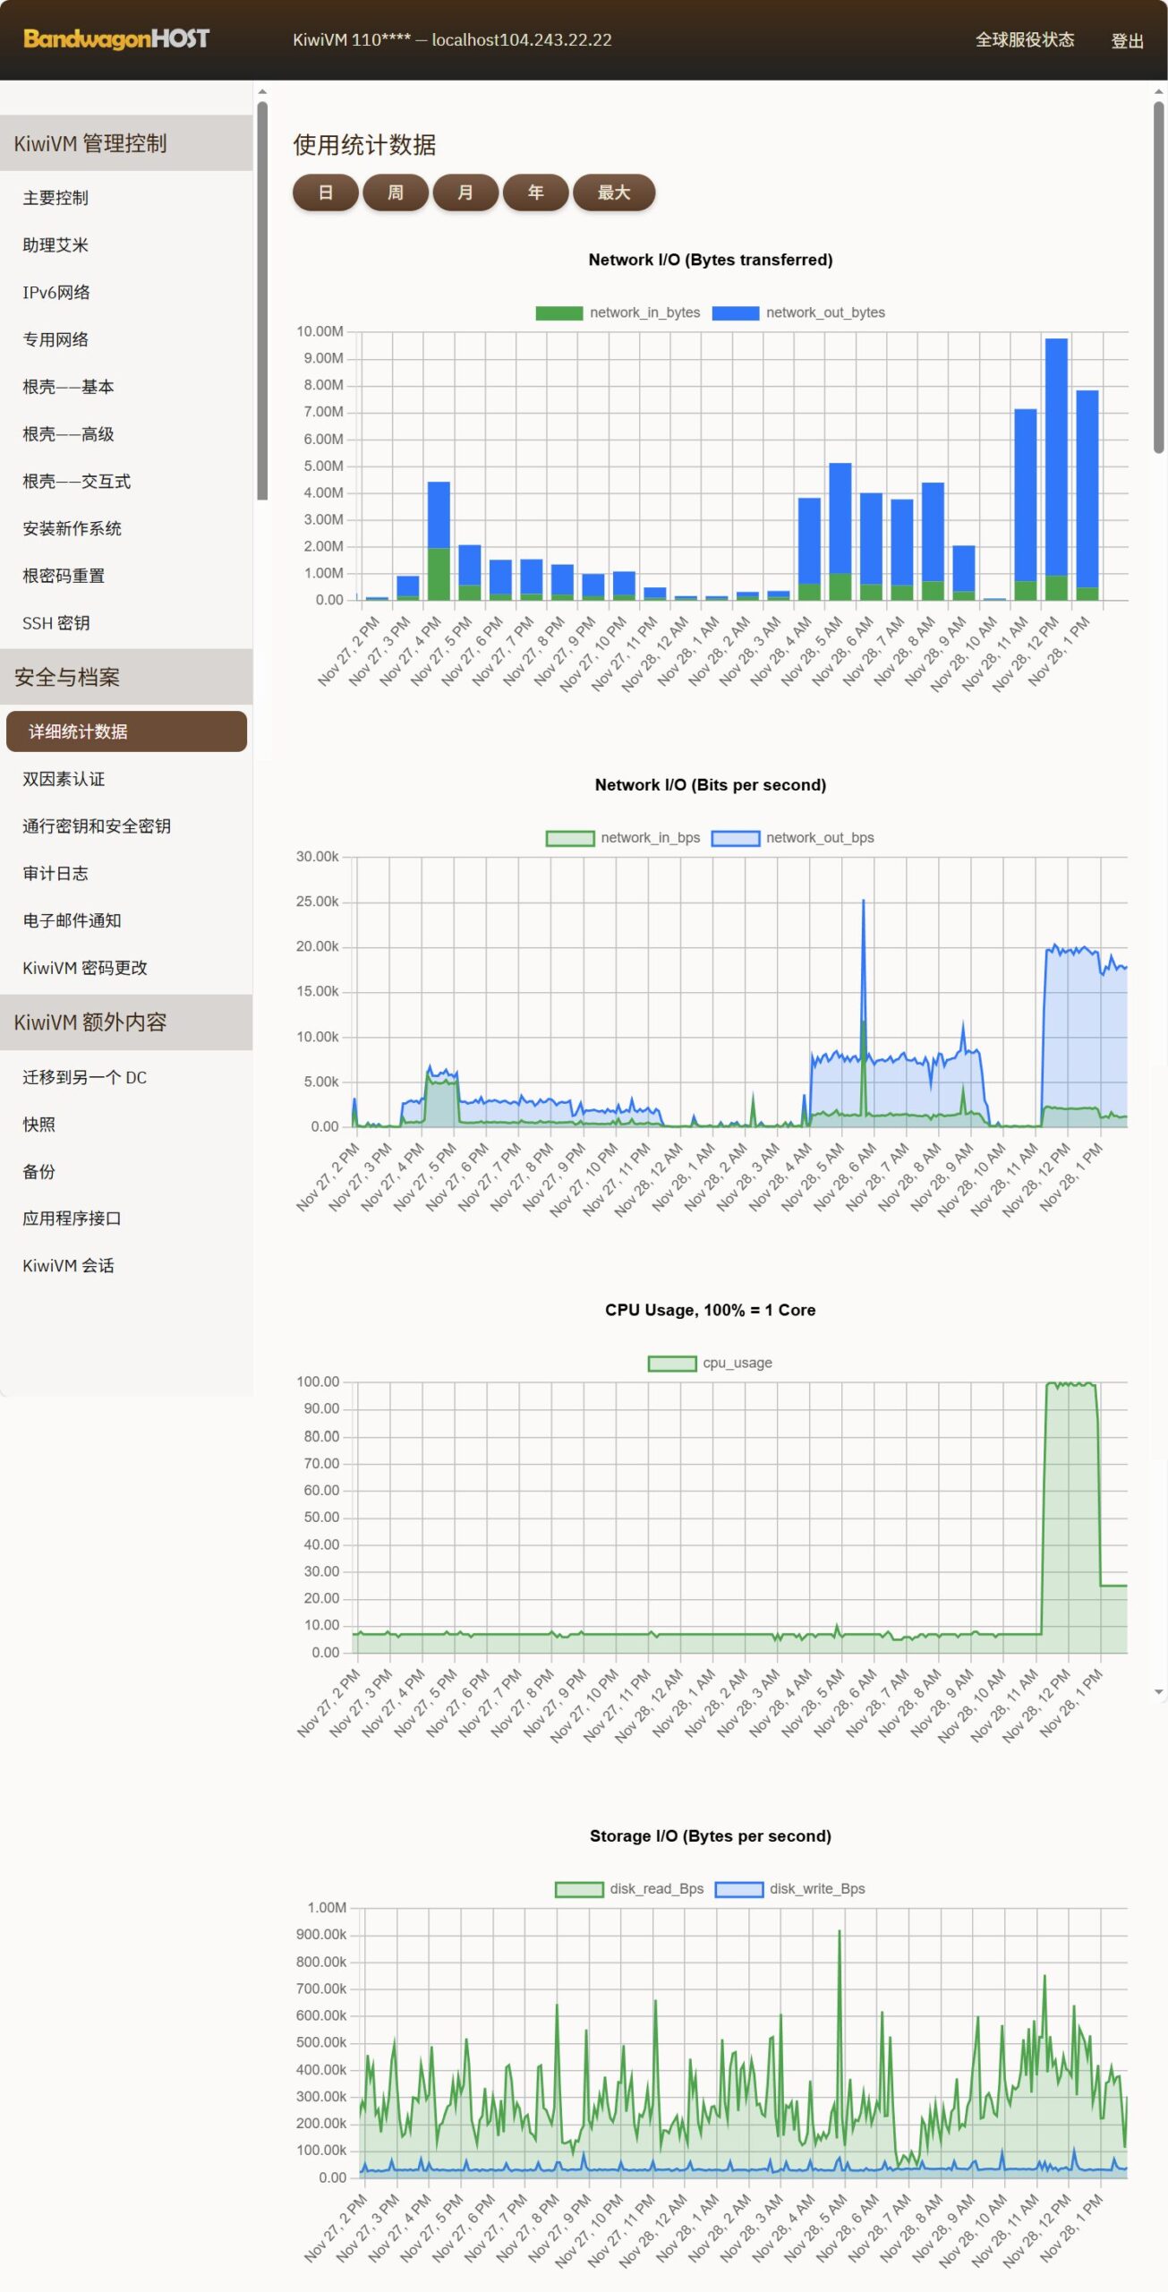Toggle network_out_bytes legend swatch
The height and width of the screenshot is (2292, 1168).
pos(735,312)
